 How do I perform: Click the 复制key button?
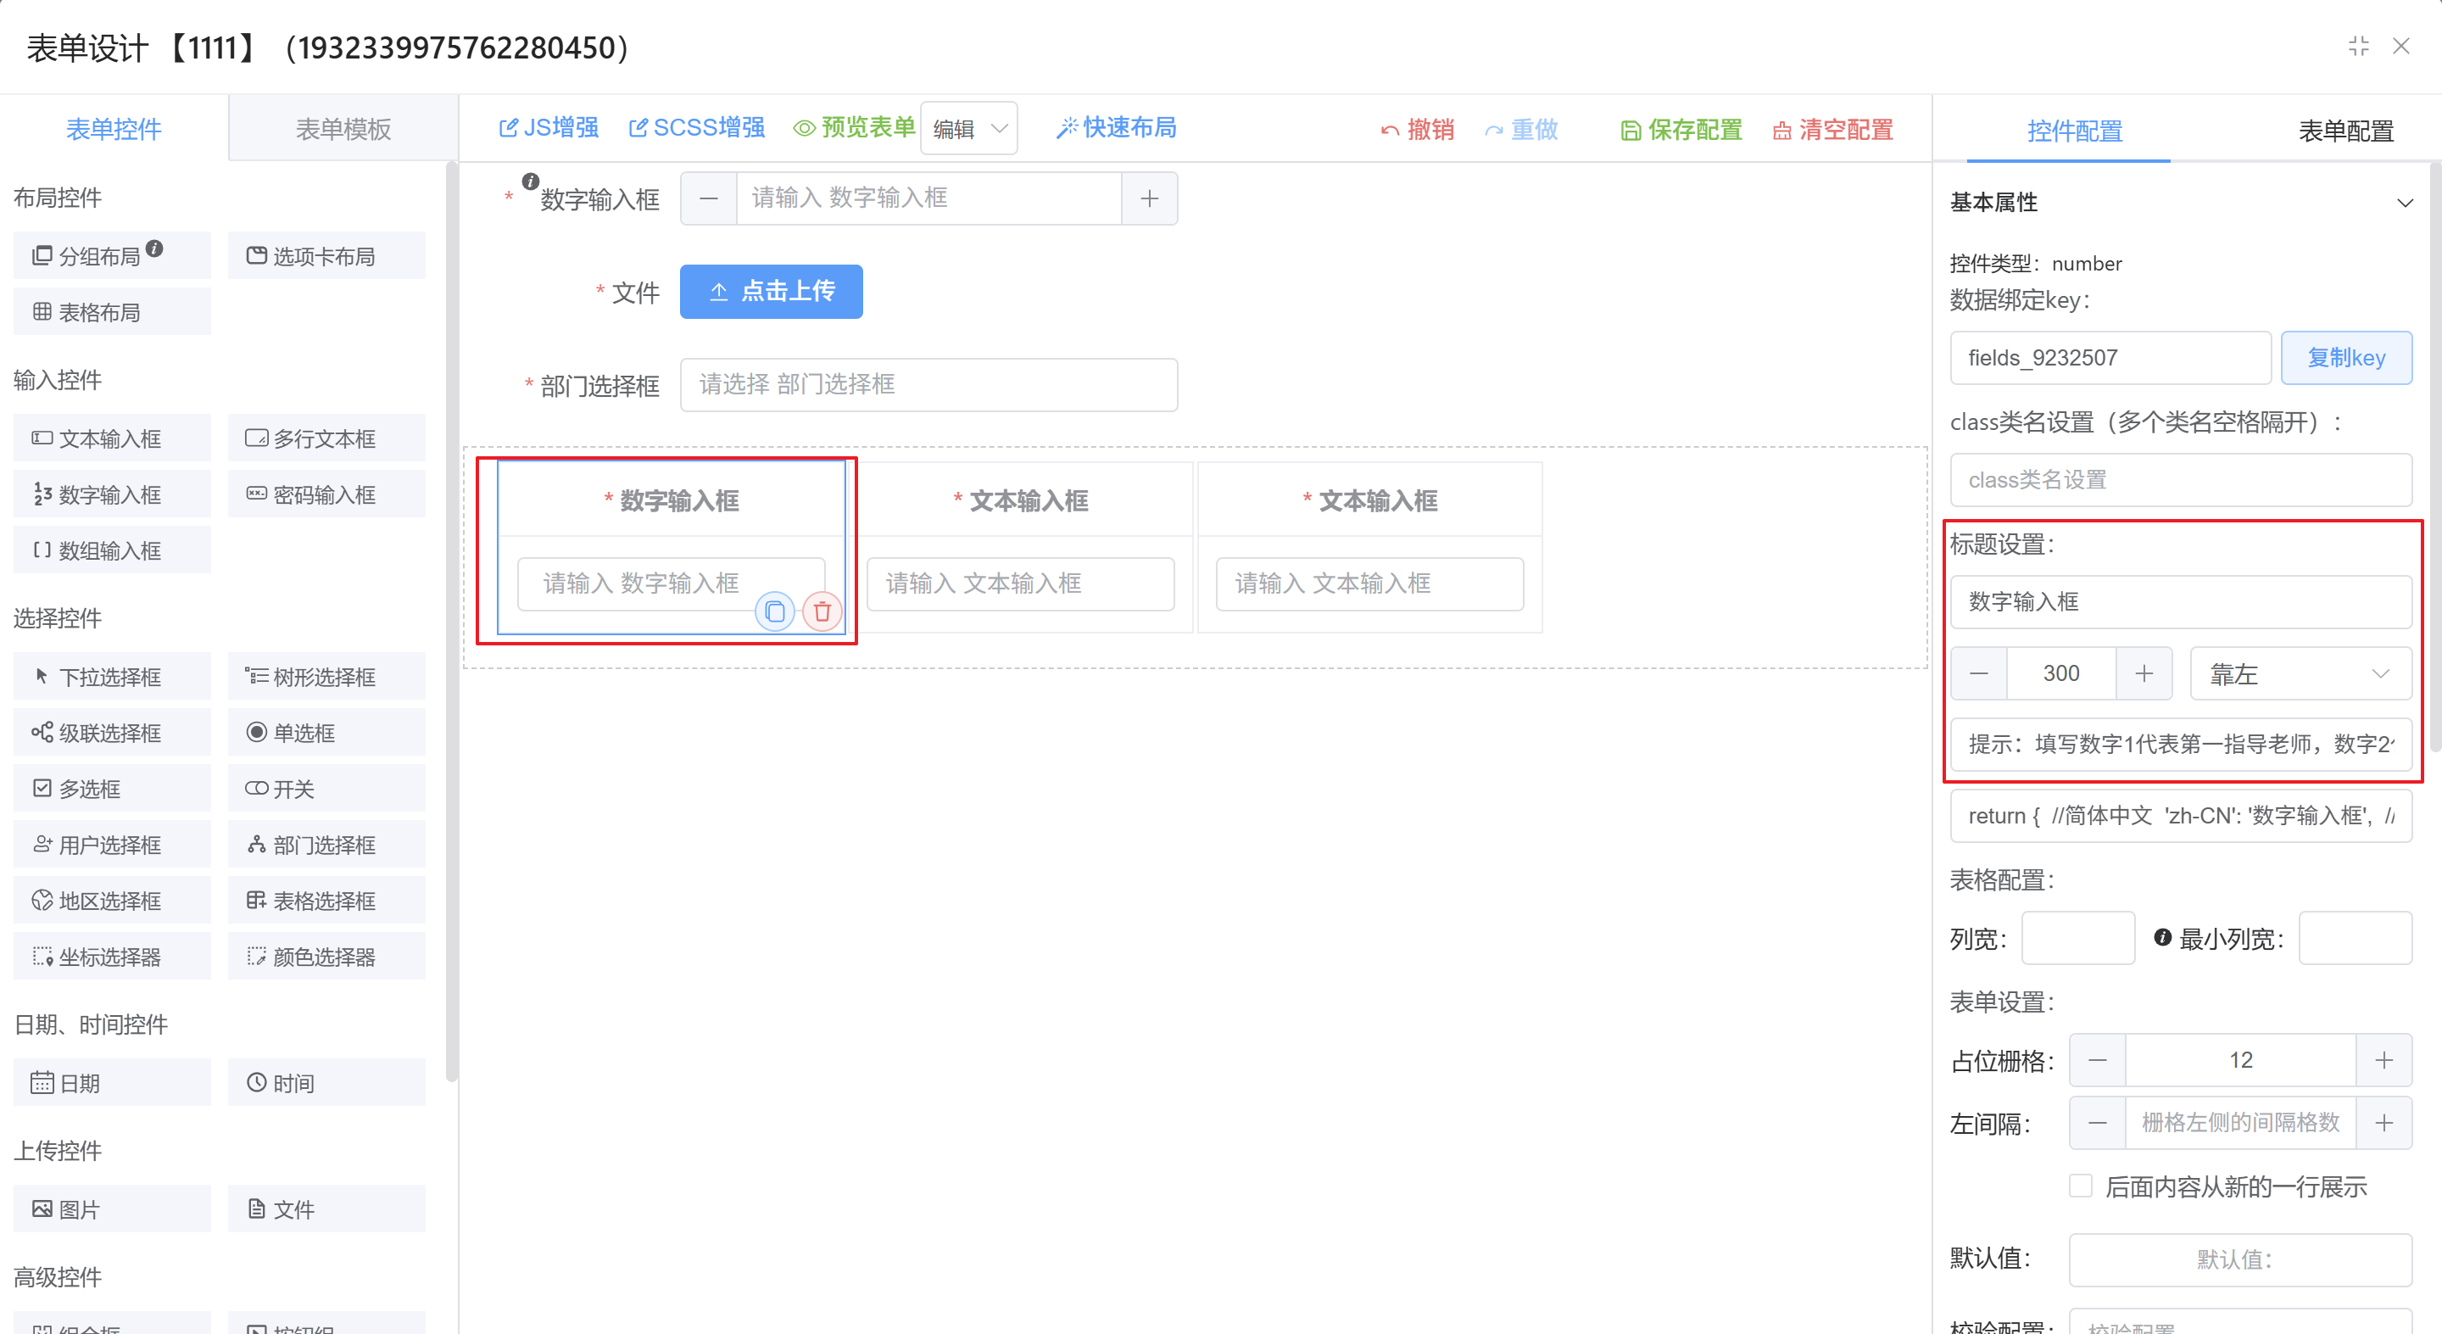2345,357
